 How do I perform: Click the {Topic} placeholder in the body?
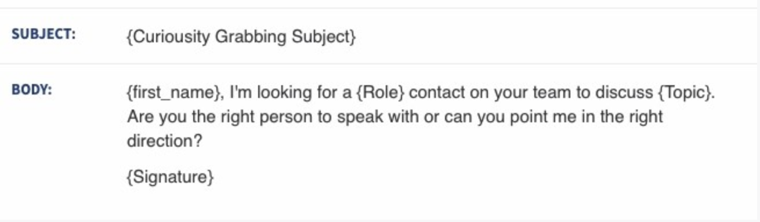click(x=685, y=93)
